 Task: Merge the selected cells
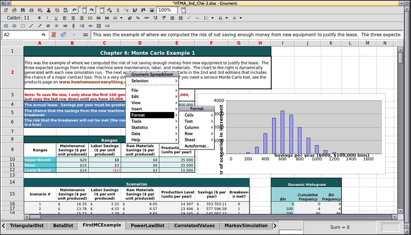click(98, 18)
